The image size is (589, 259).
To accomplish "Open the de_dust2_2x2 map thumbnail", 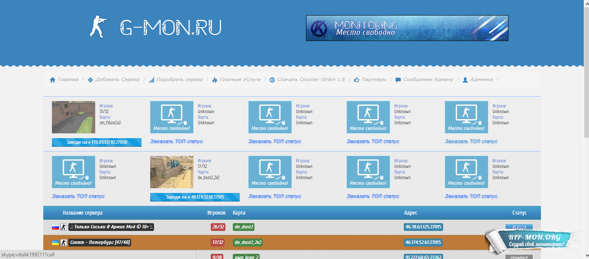I will (x=172, y=172).
